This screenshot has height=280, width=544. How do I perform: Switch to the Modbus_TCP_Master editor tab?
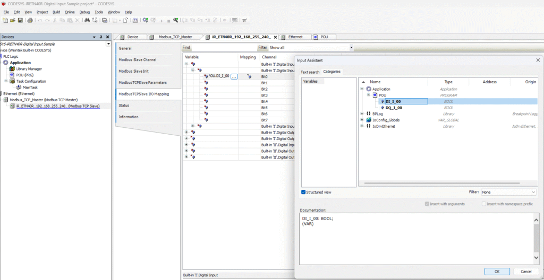175,37
